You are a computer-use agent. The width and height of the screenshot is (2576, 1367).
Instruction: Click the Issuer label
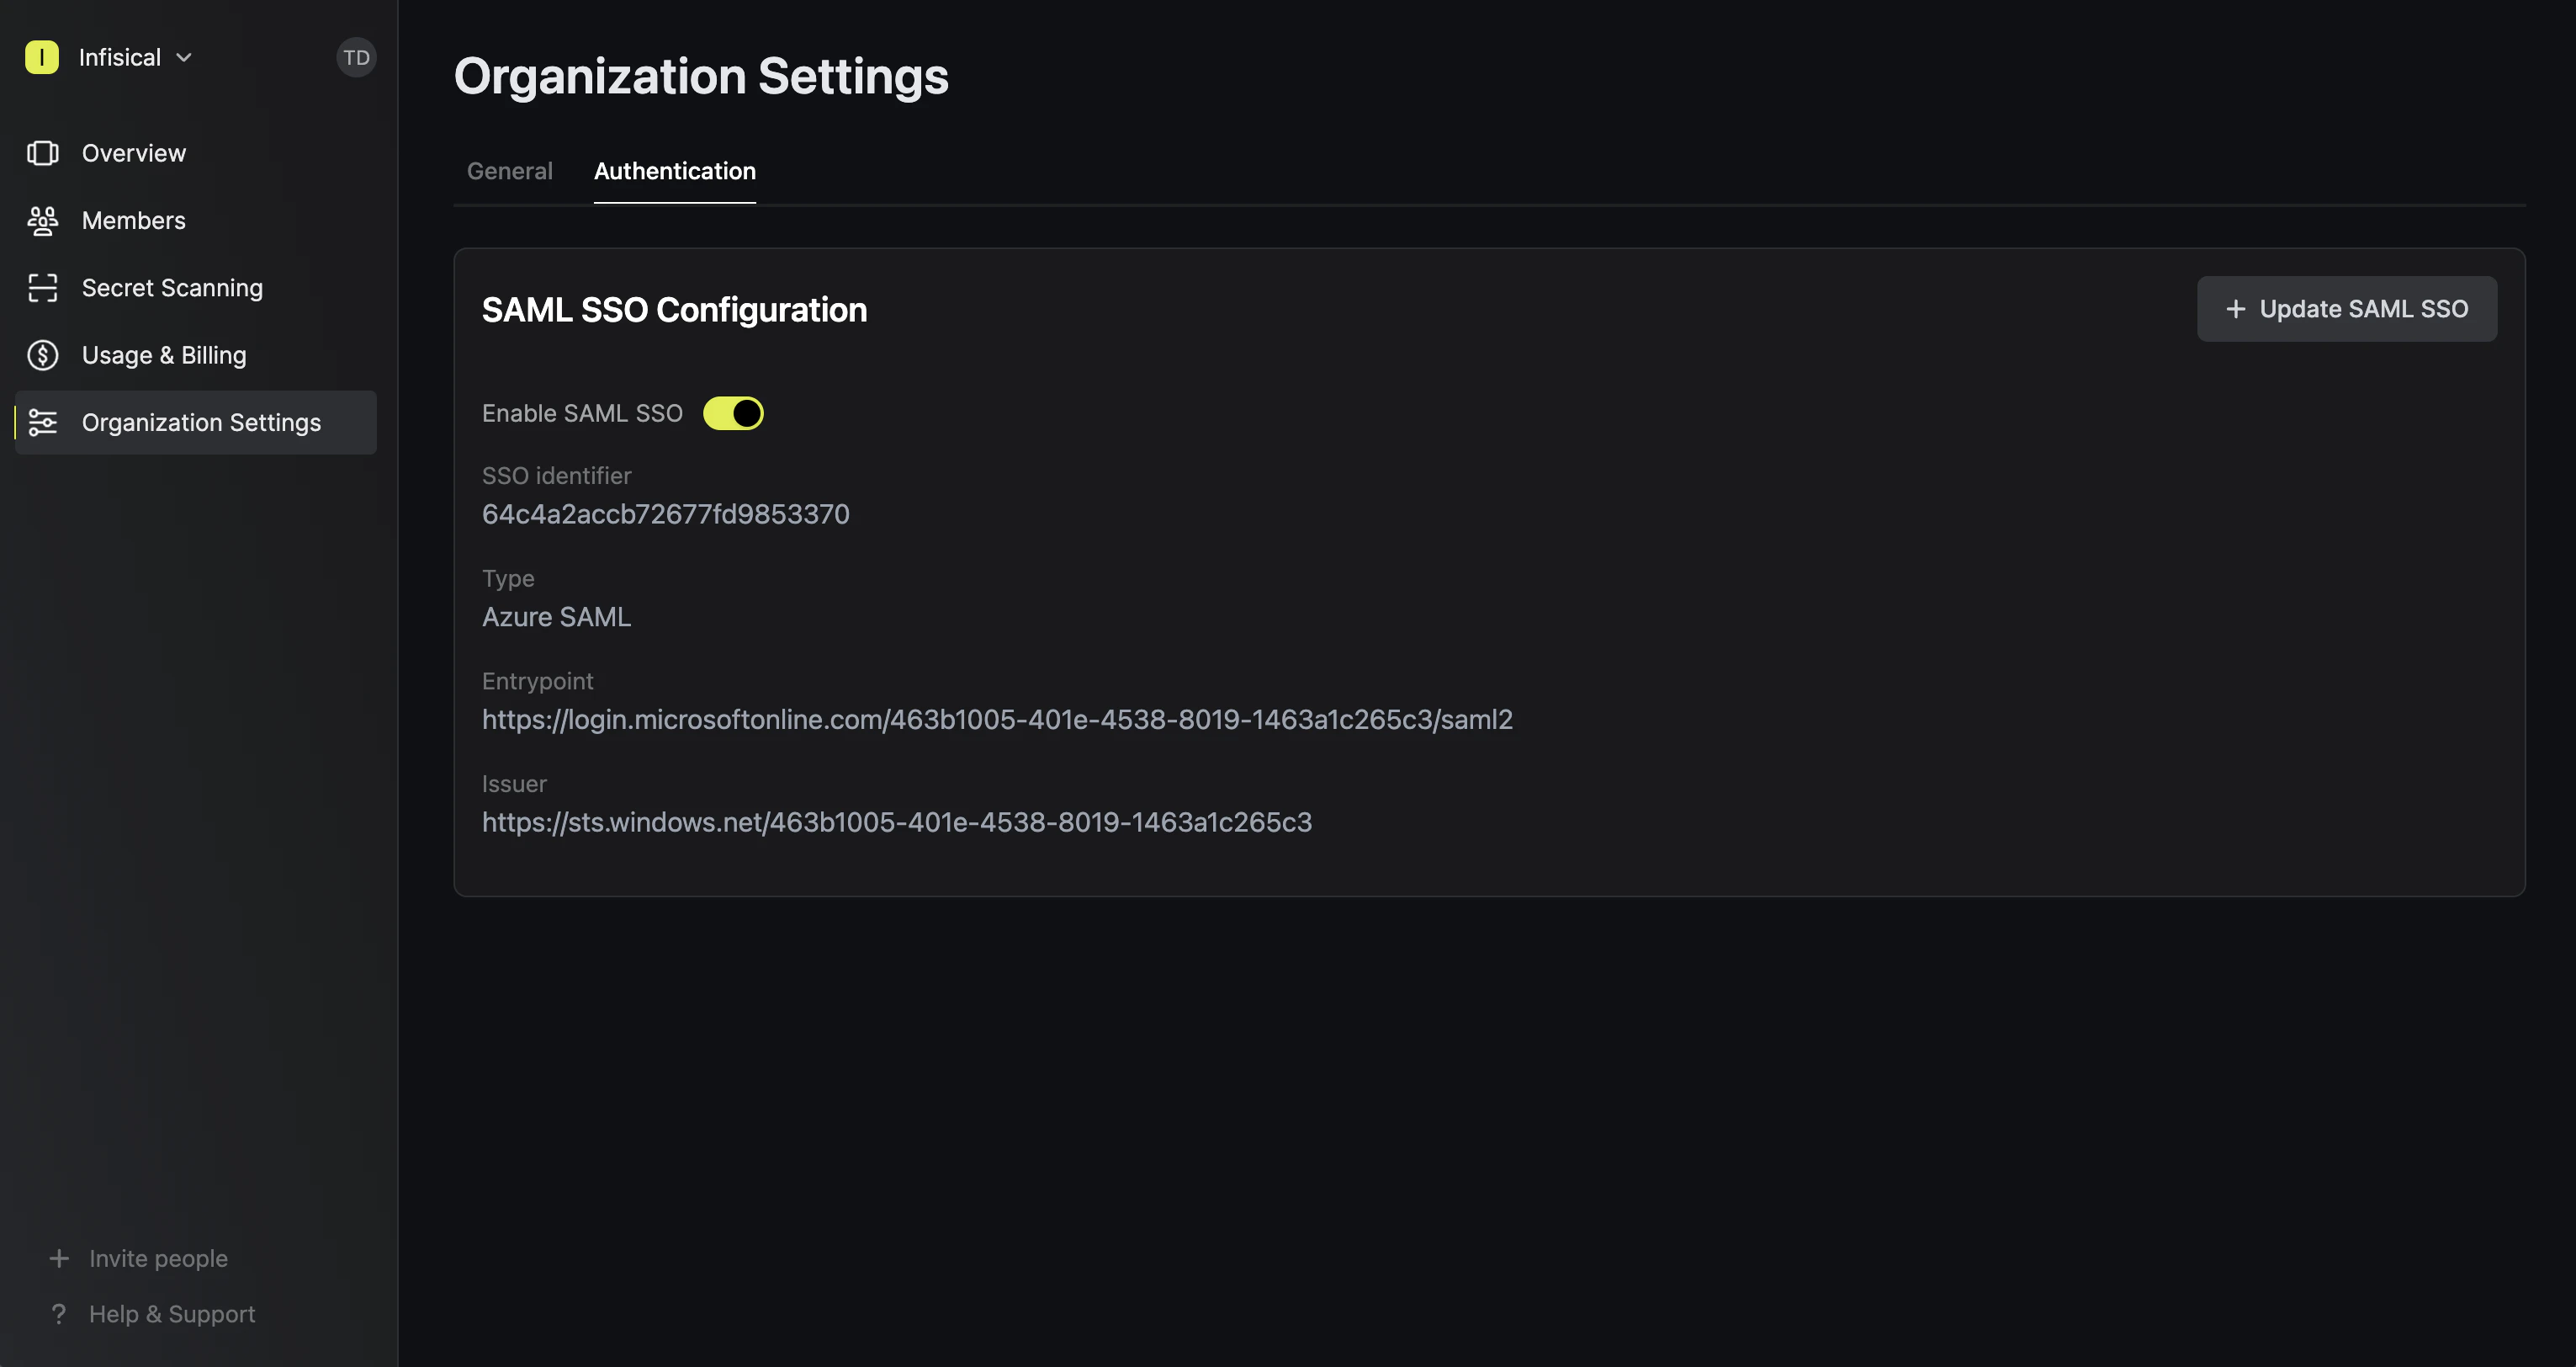pos(514,784)
